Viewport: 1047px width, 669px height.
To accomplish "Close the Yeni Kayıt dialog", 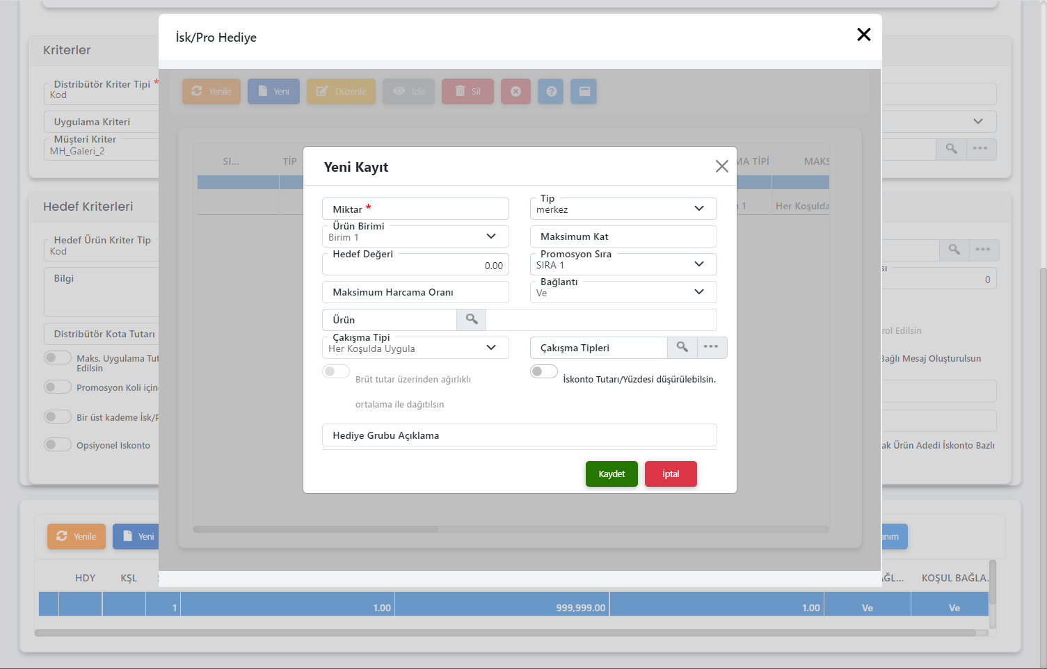I will (721, 166).
